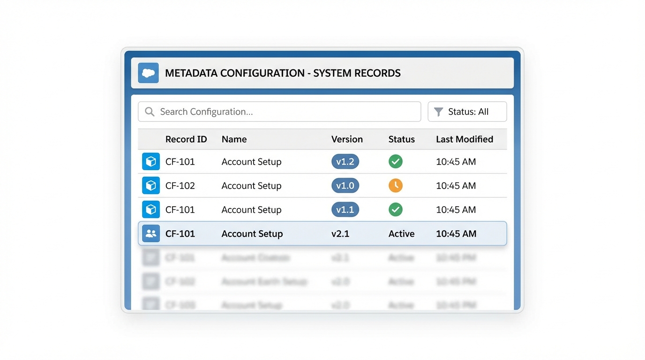This screenshot has width=645, height=360.
Task: Click the filter funnel icon next to Status
Action: tap(439, 112)
